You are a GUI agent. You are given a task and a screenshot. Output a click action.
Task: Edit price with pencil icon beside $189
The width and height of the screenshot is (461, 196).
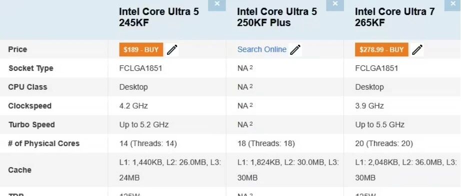coord(172,49)
